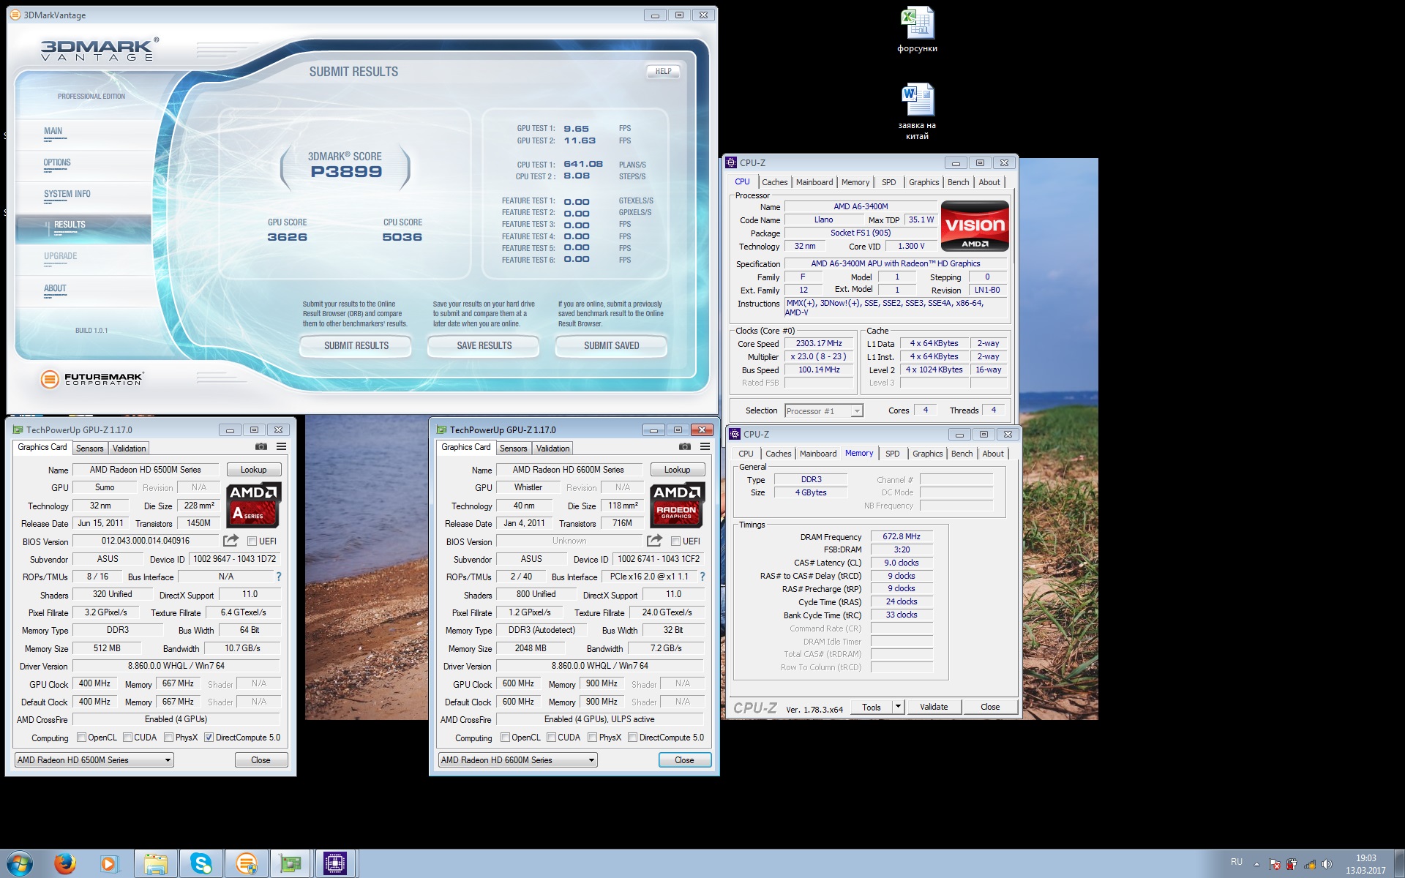Open the GPU selector dropdown showing HD 6500M Series
Image resolution: width=1405 pixels, height=878 pixels.
pos(94,760)
